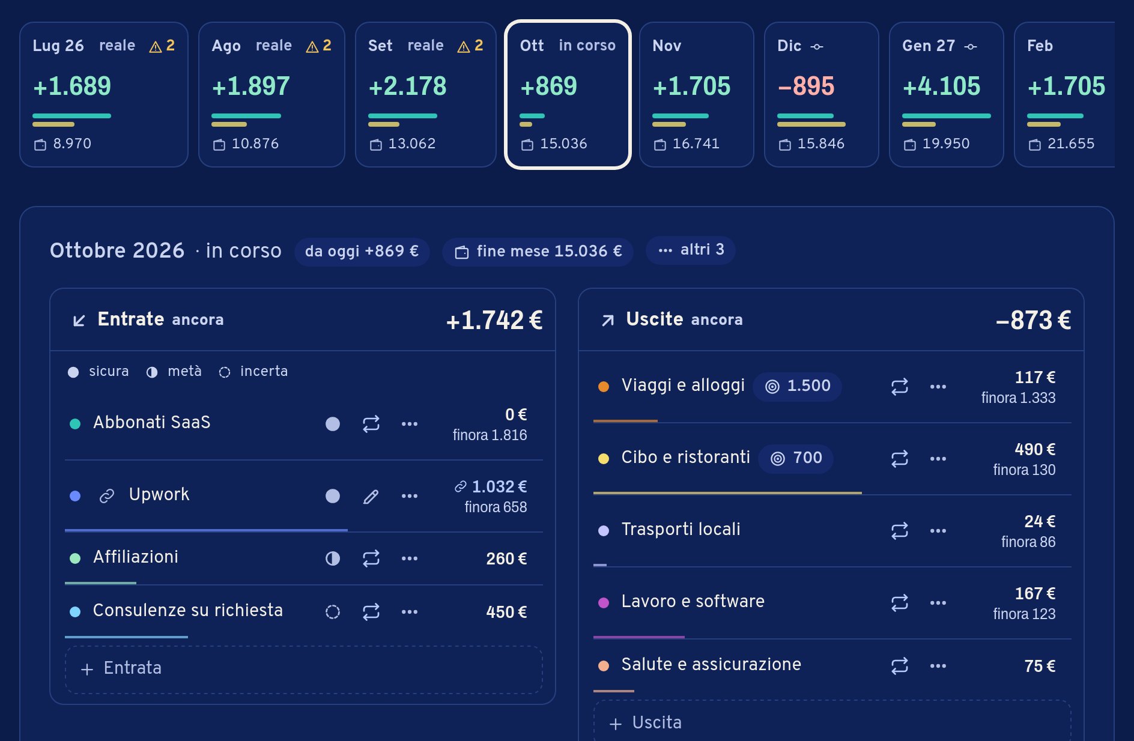Viewport: 1134px width, 741px height.
Task: Toggle uncertain status for Consulenze su richiesta
Action: [333, 612]
